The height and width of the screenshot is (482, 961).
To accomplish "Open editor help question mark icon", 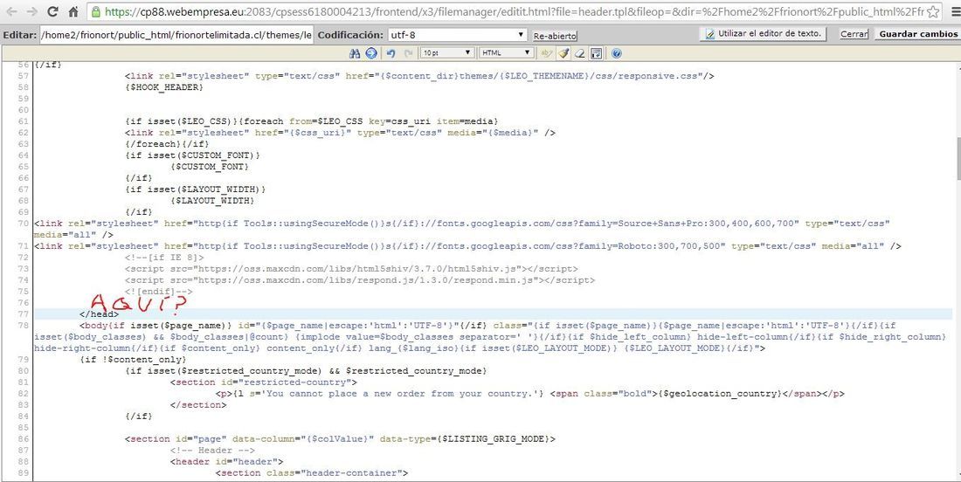I will (617, 54).
